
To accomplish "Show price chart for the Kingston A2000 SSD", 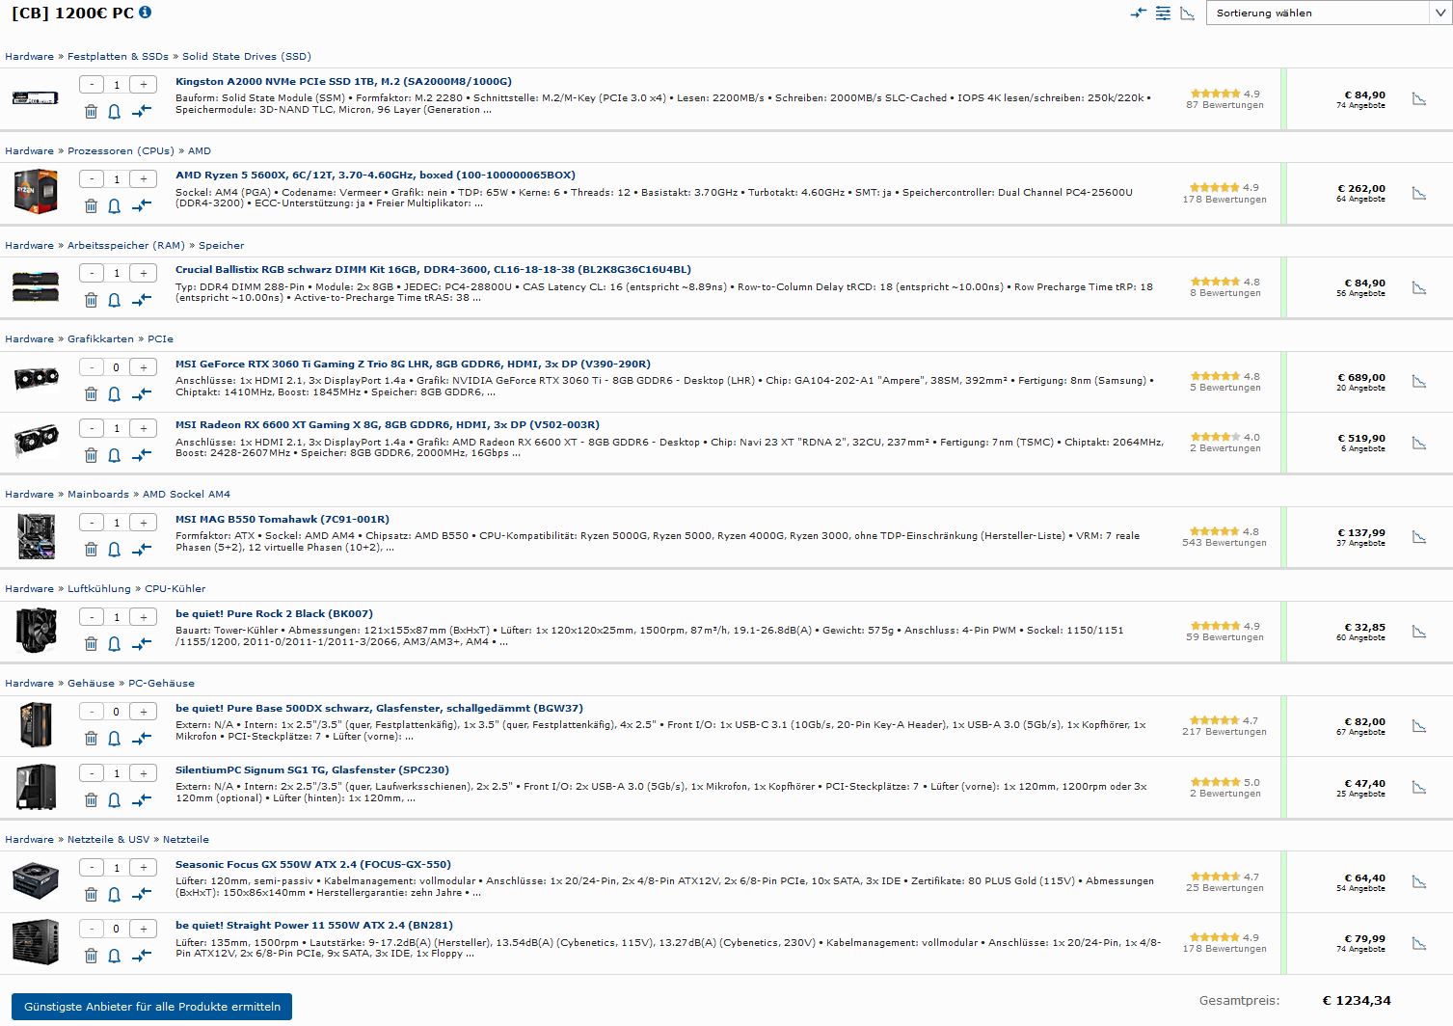I will [x=1419, y=99].
